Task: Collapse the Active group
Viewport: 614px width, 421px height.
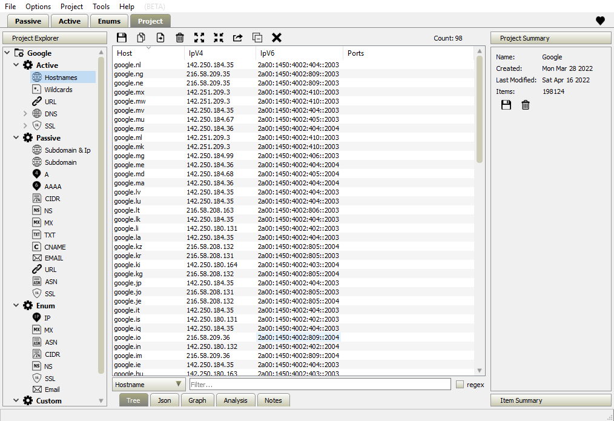Action: pyautogui.click(x=16, y=65)
